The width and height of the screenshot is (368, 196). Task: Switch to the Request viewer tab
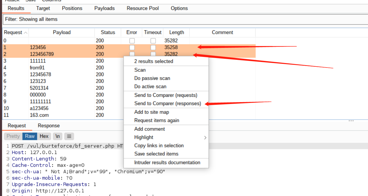tap(17, 126)
